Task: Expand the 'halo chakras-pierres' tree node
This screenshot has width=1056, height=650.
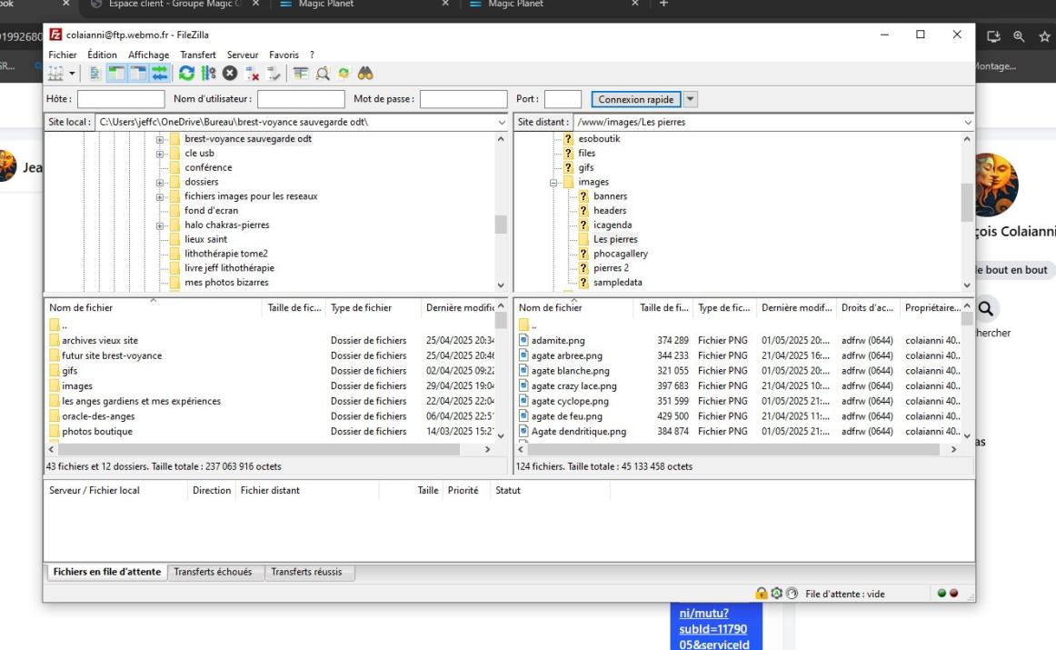Action: click(x=160, y=225)
